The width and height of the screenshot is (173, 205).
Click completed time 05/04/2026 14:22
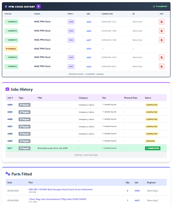[109, 22]
